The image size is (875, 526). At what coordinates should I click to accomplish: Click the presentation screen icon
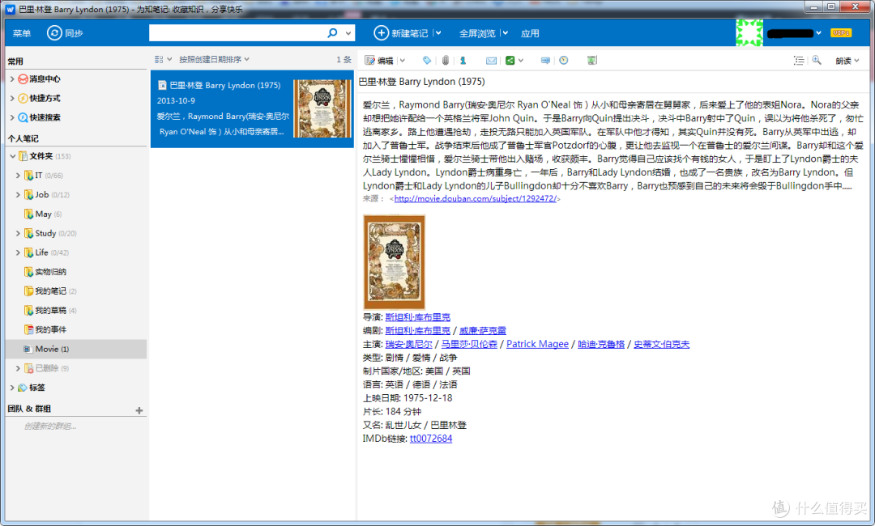click(x=592, y=60)
